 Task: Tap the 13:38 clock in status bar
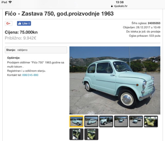click(x=120, y=2)
